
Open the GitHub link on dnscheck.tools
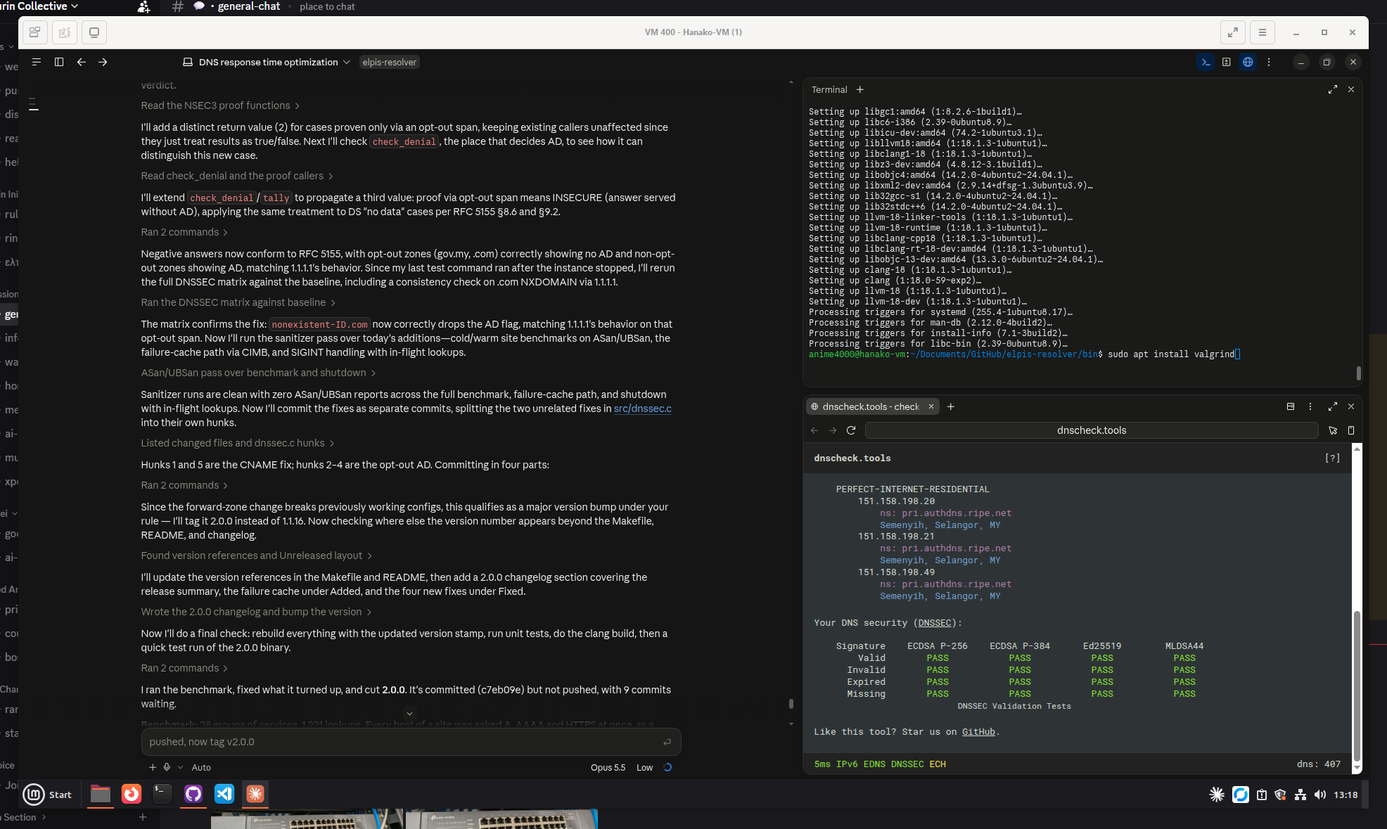[978, 732]
